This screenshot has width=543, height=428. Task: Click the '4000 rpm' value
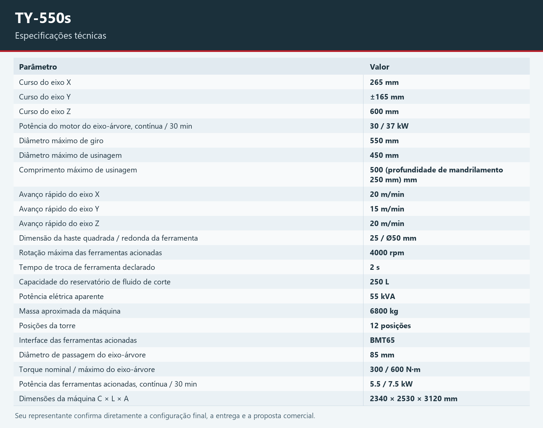coord(387,253)
